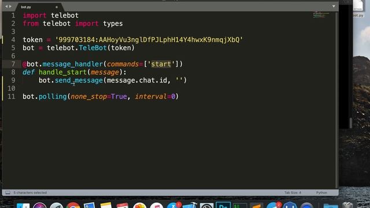
Task: Click the word 'types' on line 2
Action: [113, 24]
